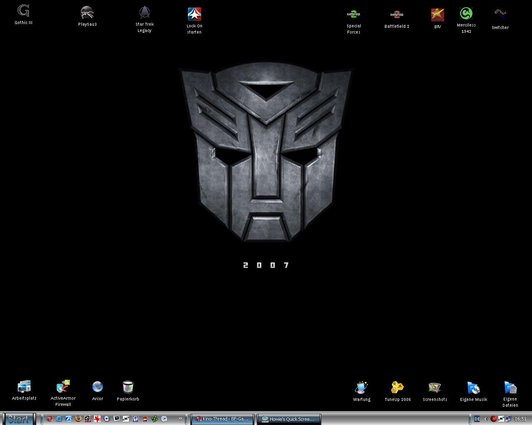
Task: Open Battlefield Special Forces shortcut
Action: tap(354, 21)
